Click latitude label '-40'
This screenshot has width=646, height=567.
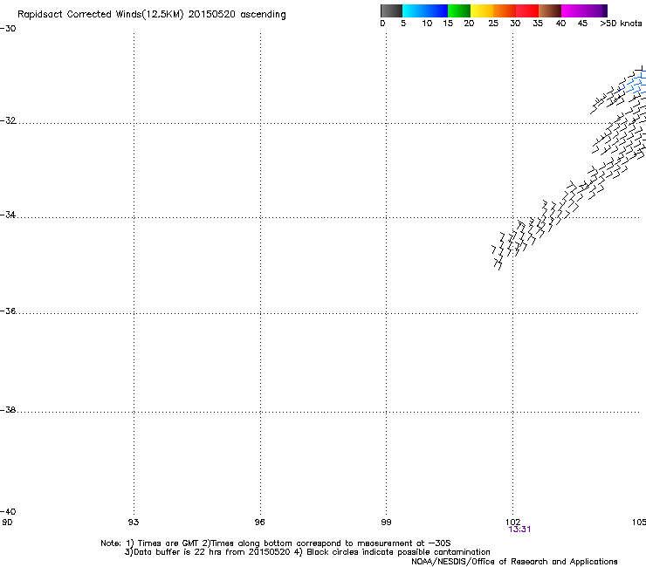click(x=8, y=511)
